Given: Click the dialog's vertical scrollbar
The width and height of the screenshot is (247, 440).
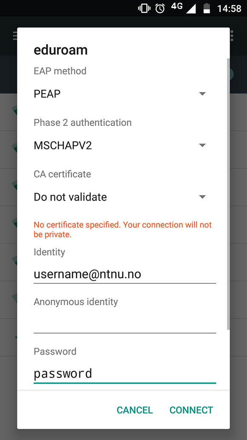Looking at the screenshot, I should tap(228, 194).
